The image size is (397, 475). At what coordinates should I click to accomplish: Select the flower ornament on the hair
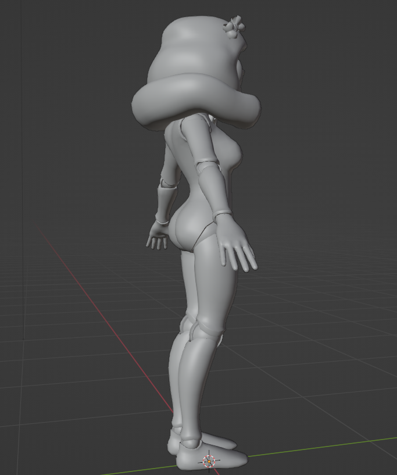coord(234,26)
